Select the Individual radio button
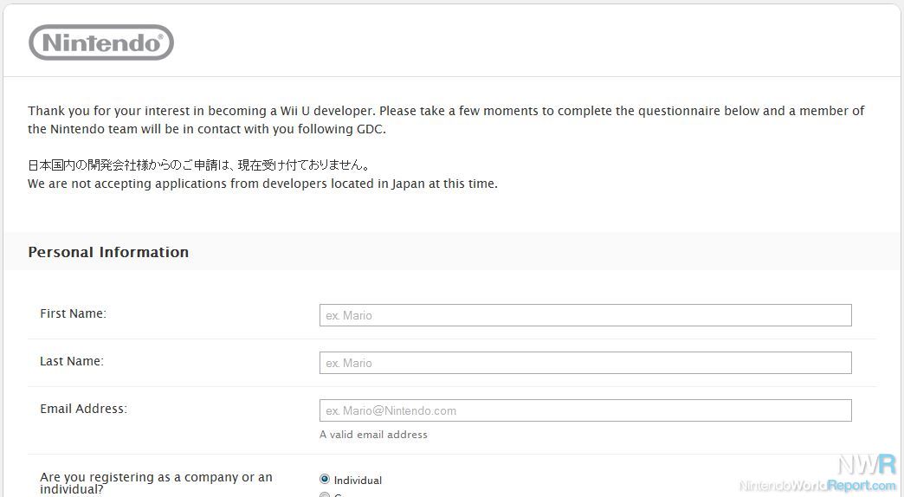 tap(325, 479)
